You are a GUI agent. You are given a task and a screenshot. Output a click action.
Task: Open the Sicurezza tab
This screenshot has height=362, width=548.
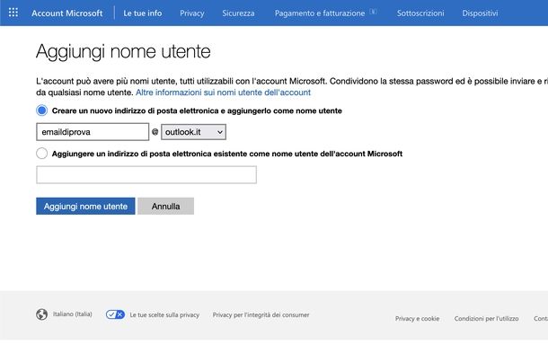238,13
